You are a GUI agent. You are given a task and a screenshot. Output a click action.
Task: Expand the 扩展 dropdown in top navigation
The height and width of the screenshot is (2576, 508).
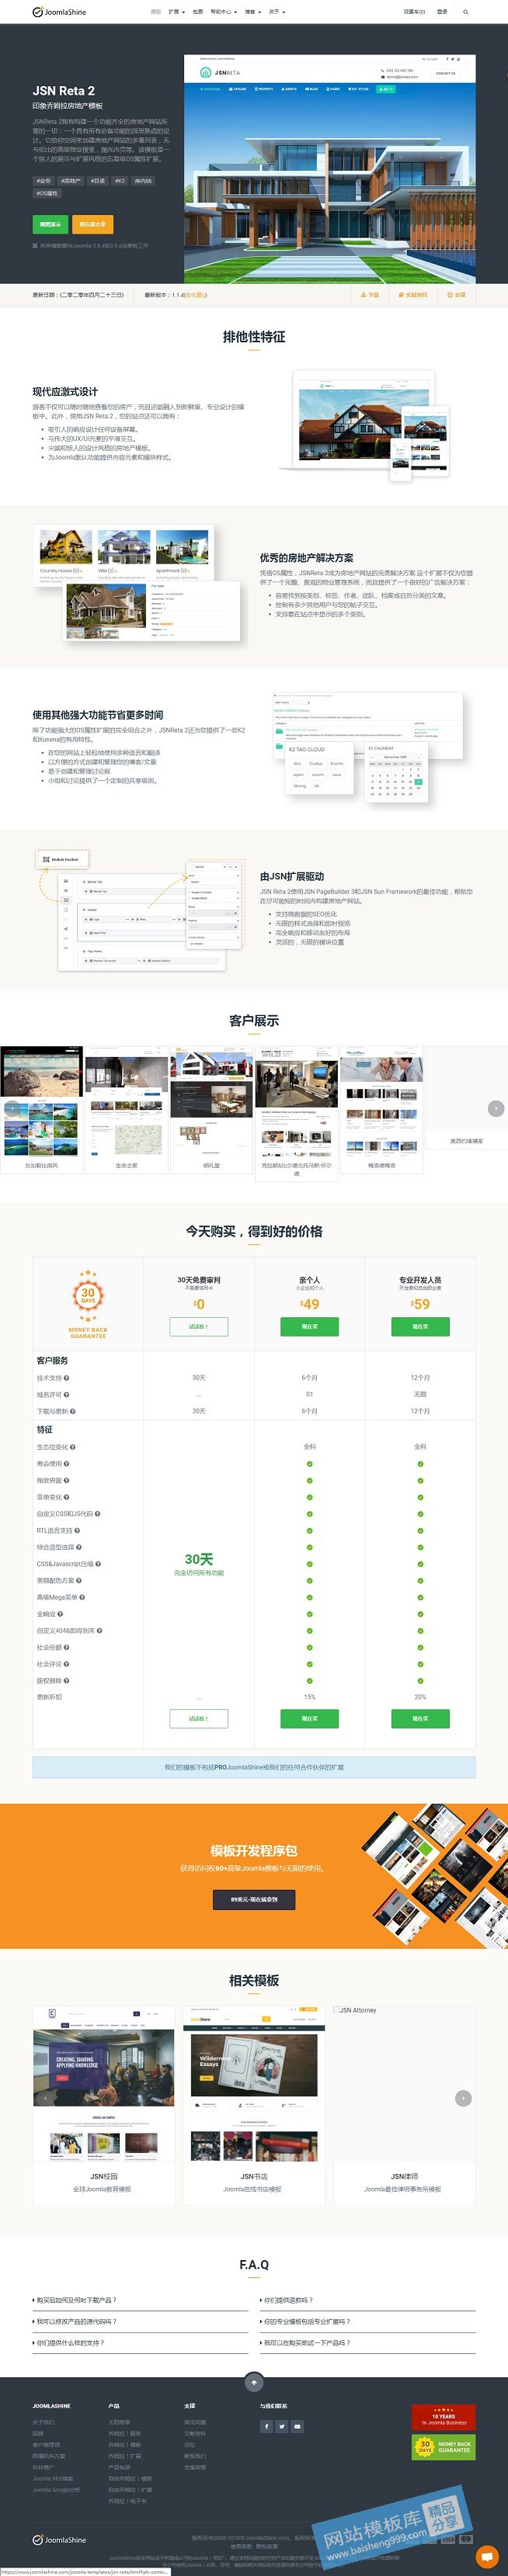pos(176,12)
